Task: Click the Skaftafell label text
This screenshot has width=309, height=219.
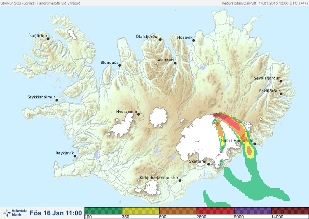Action: tap(198, 161)
